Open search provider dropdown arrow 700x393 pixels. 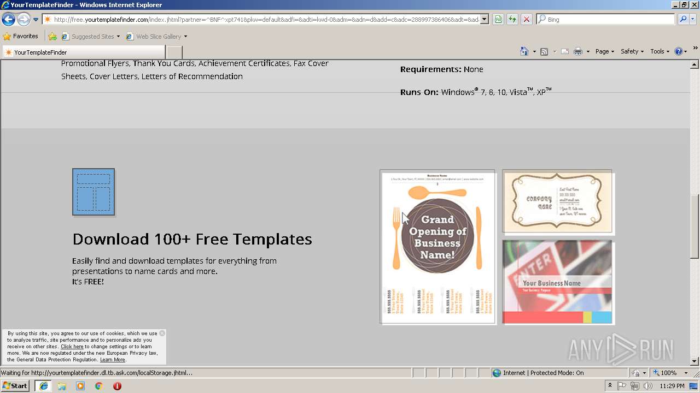click(x=693, y=20)
